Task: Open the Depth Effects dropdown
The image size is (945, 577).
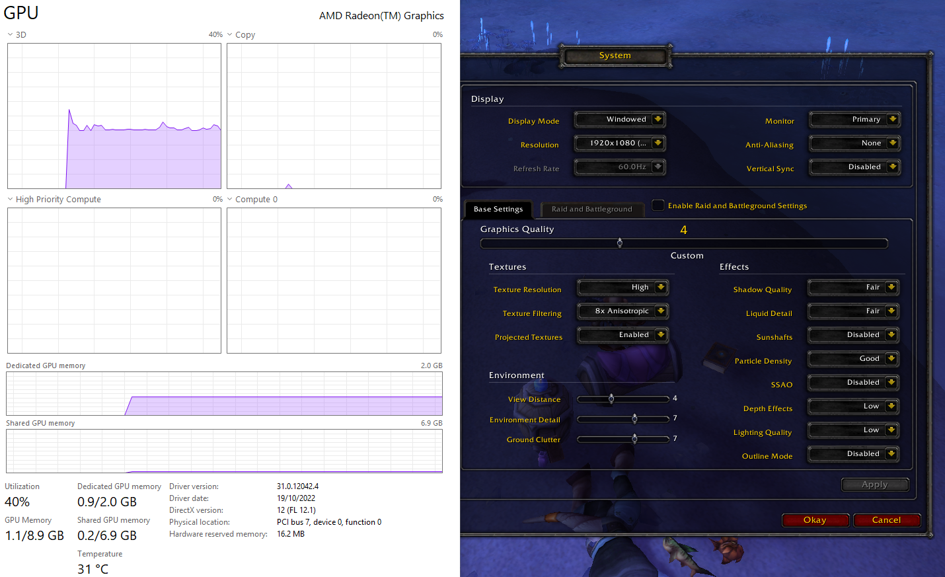Action: tap(854, 406)
